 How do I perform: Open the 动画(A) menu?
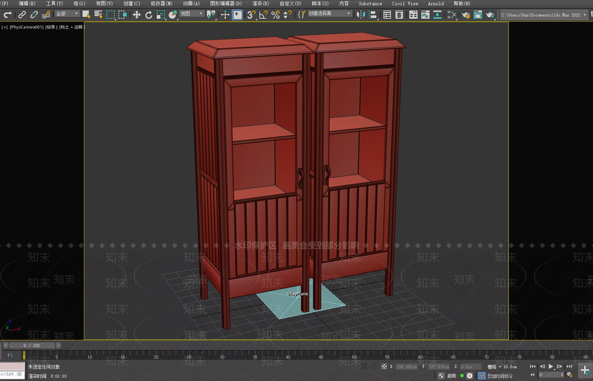(x=191, y=3)
